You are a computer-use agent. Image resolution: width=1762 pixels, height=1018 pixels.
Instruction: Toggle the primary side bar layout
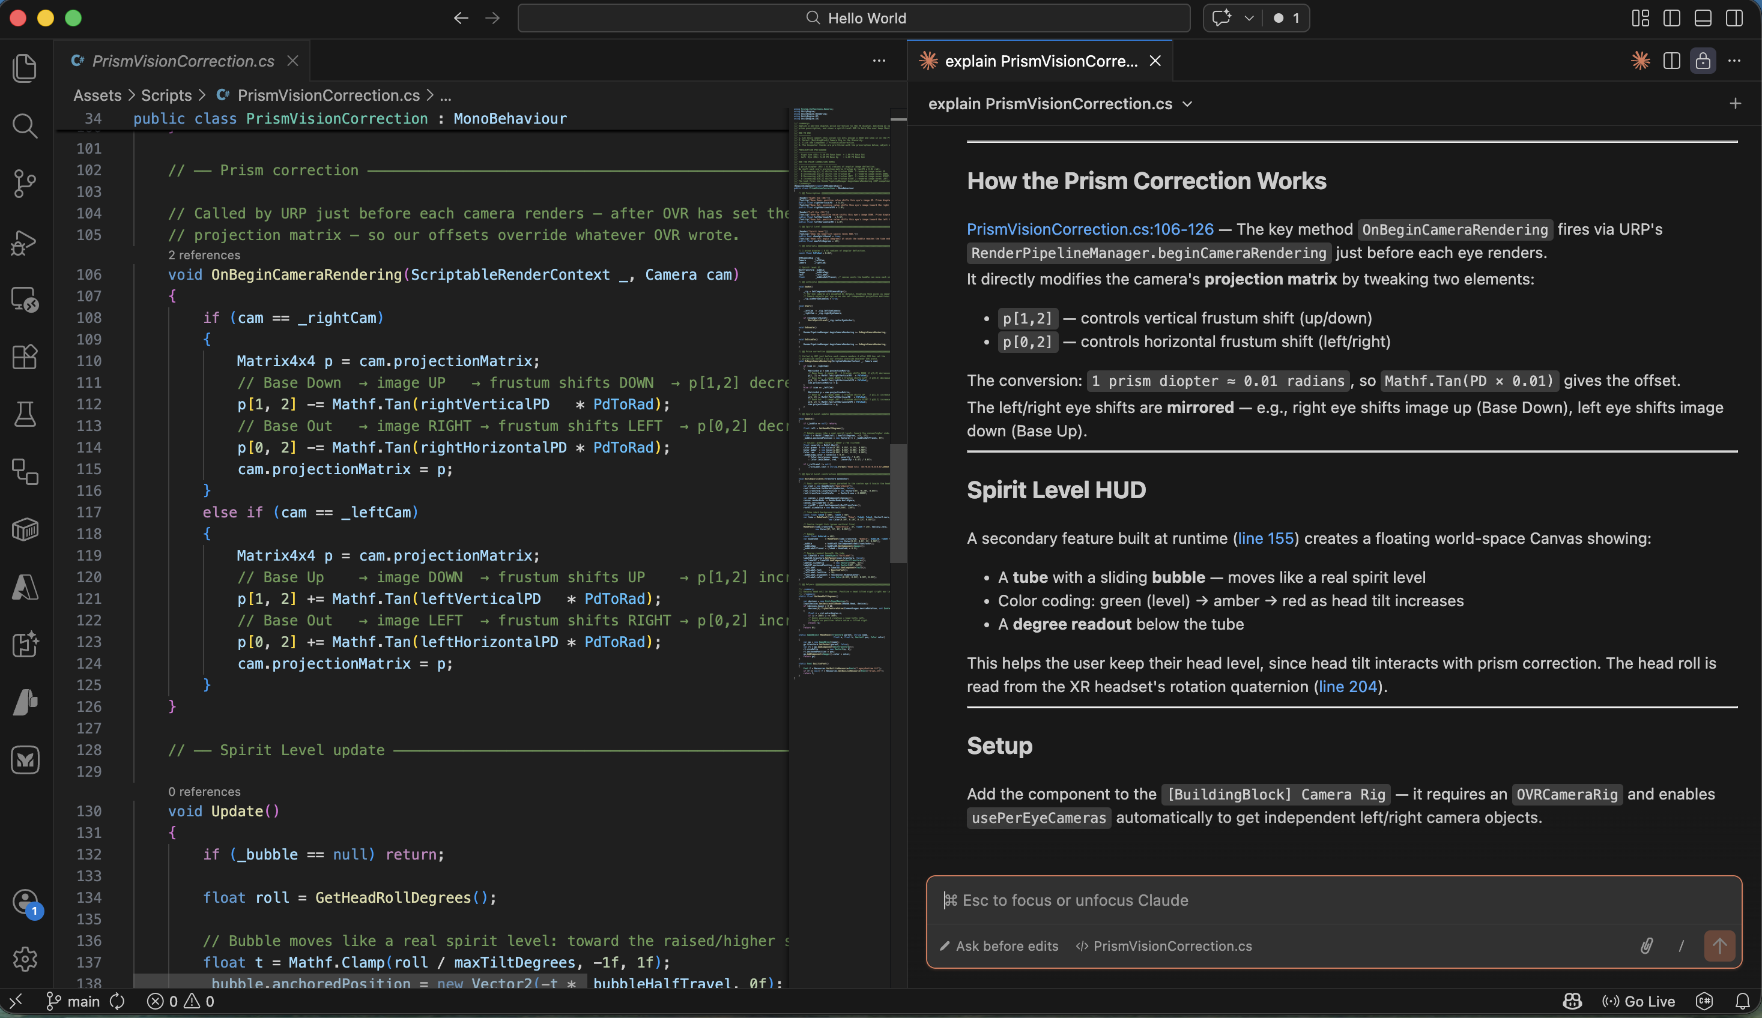pos(1672,18)
